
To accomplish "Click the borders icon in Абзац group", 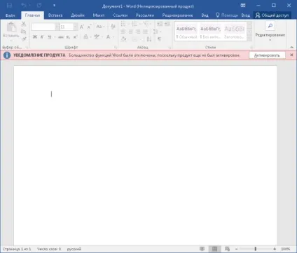I will [134, 39].
